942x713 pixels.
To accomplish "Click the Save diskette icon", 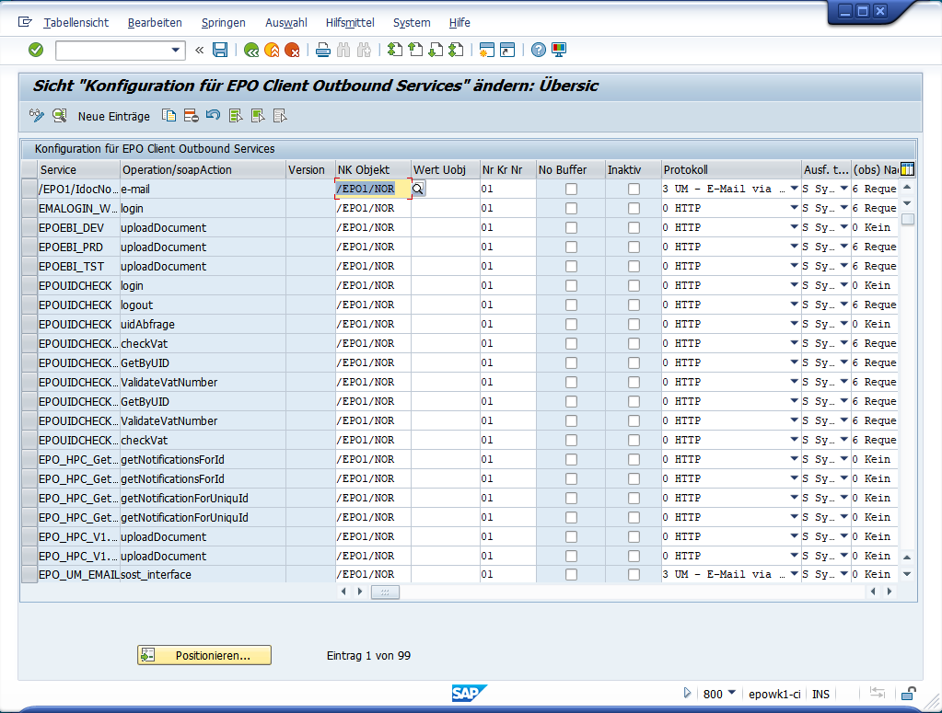I will pyautogui.click(x=220, y=50).
